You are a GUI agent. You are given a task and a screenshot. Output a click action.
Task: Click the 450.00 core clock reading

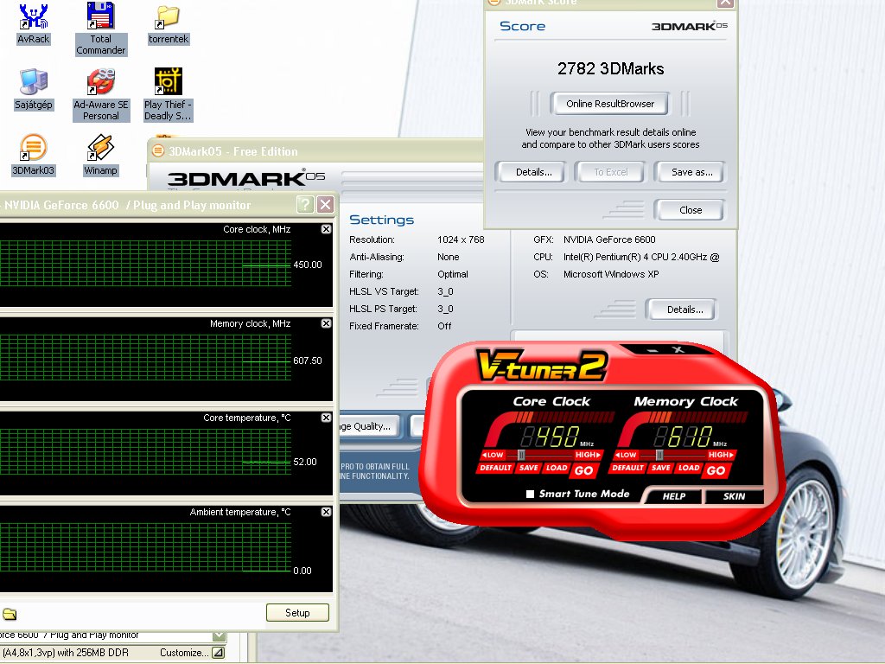[308, 265]
